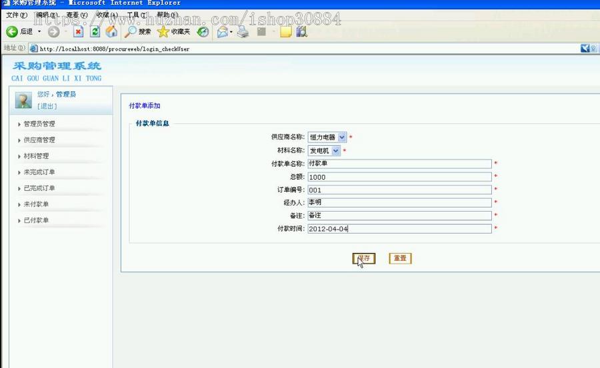Click the Print toolbar icon

pos(243,32)
